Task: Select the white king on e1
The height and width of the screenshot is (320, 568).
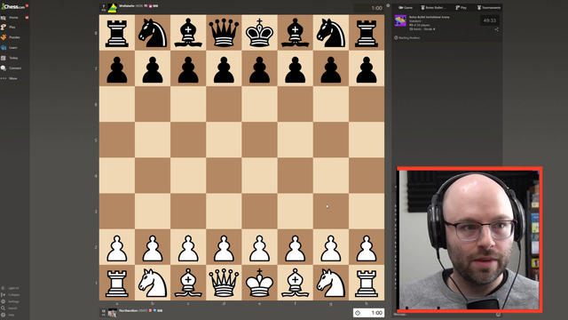Action: 259,283
